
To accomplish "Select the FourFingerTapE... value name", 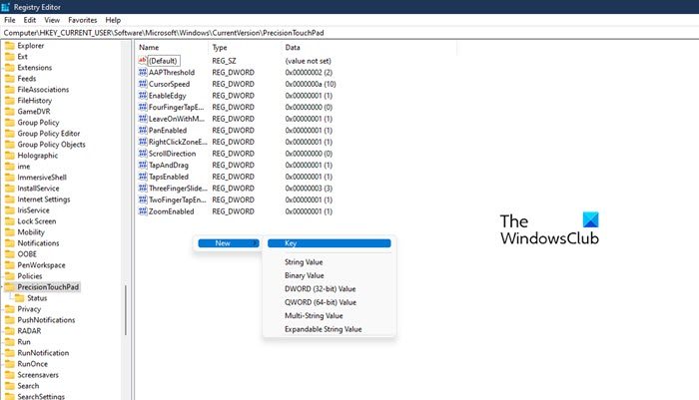I will (176, 107).
